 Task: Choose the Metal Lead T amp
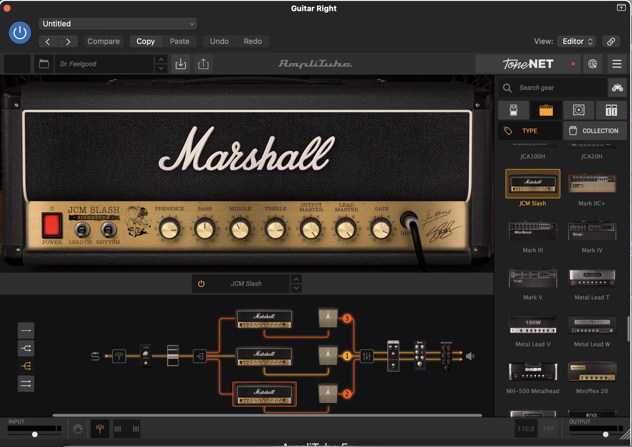click(x=592, y=278)
